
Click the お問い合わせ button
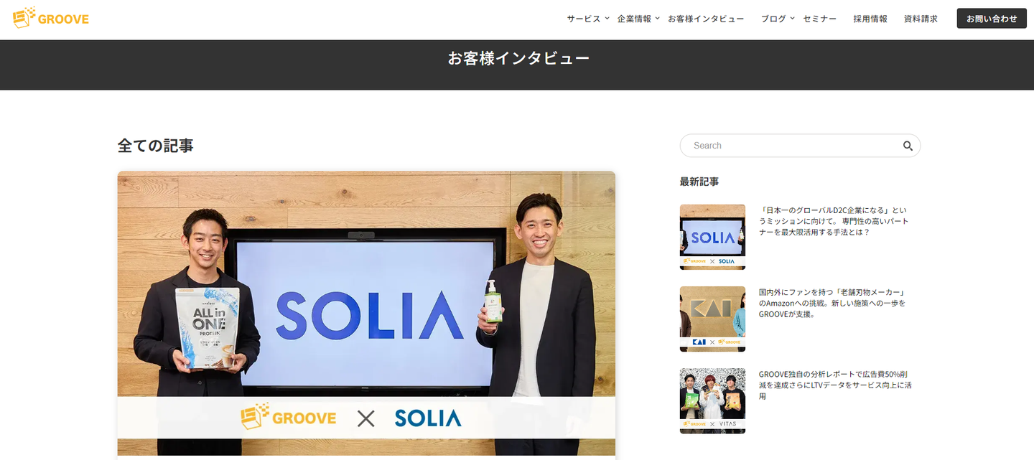click(x=992, y=19)
